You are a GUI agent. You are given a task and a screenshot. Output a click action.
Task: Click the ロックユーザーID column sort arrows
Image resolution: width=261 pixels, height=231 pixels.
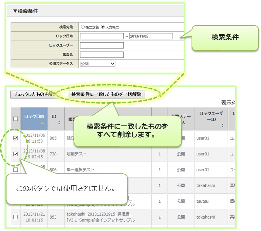[x=222, y=125]
